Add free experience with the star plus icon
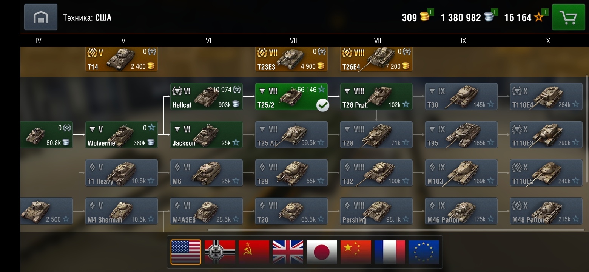Viewport: 589px width, 272px height. [x=544, y=12]
